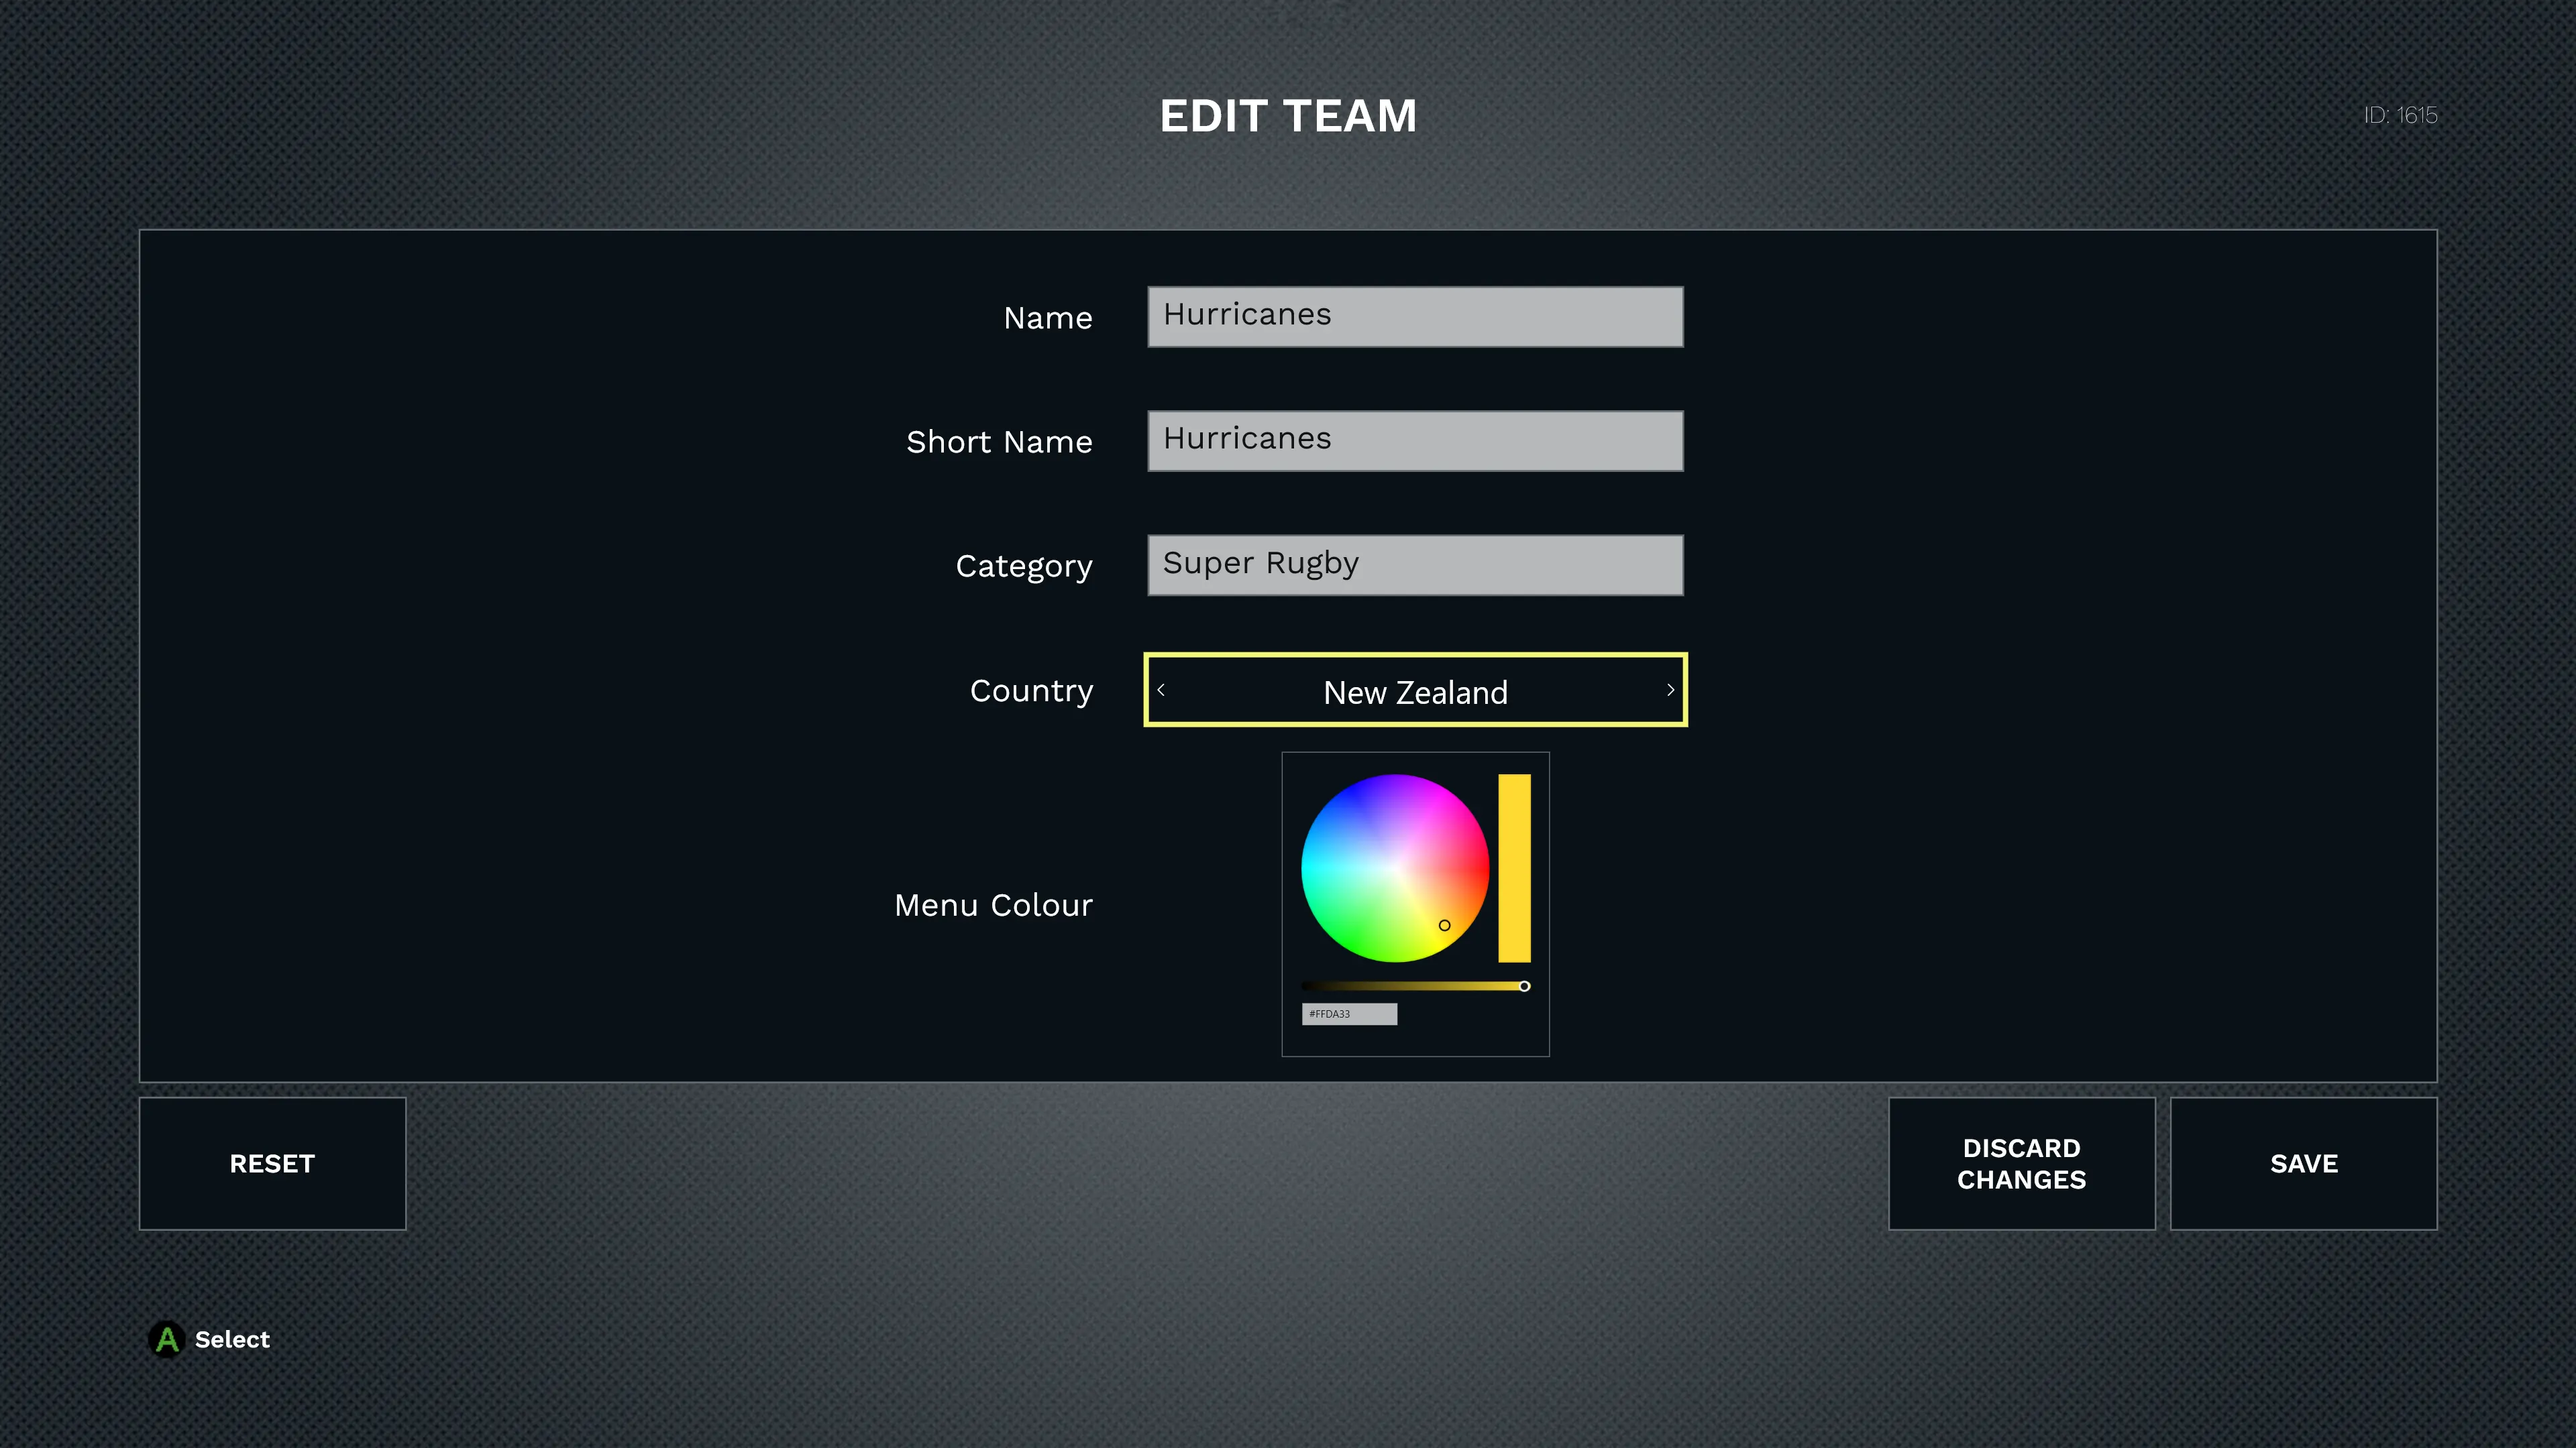The image size is (2576, 1448).
Task: Click the Menu Colour label
Action: coord(993,904)
